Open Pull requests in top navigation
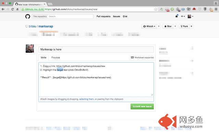 [x=103, y=16]
